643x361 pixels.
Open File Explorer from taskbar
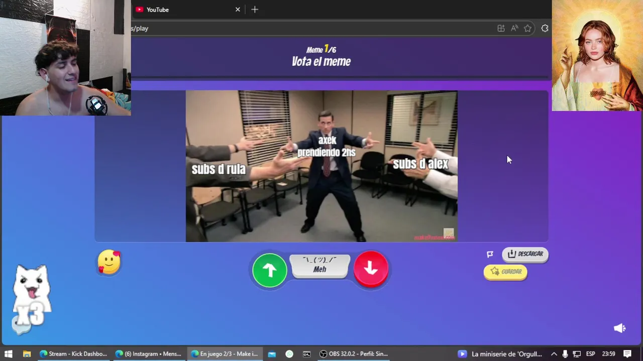tap(27, 354)
